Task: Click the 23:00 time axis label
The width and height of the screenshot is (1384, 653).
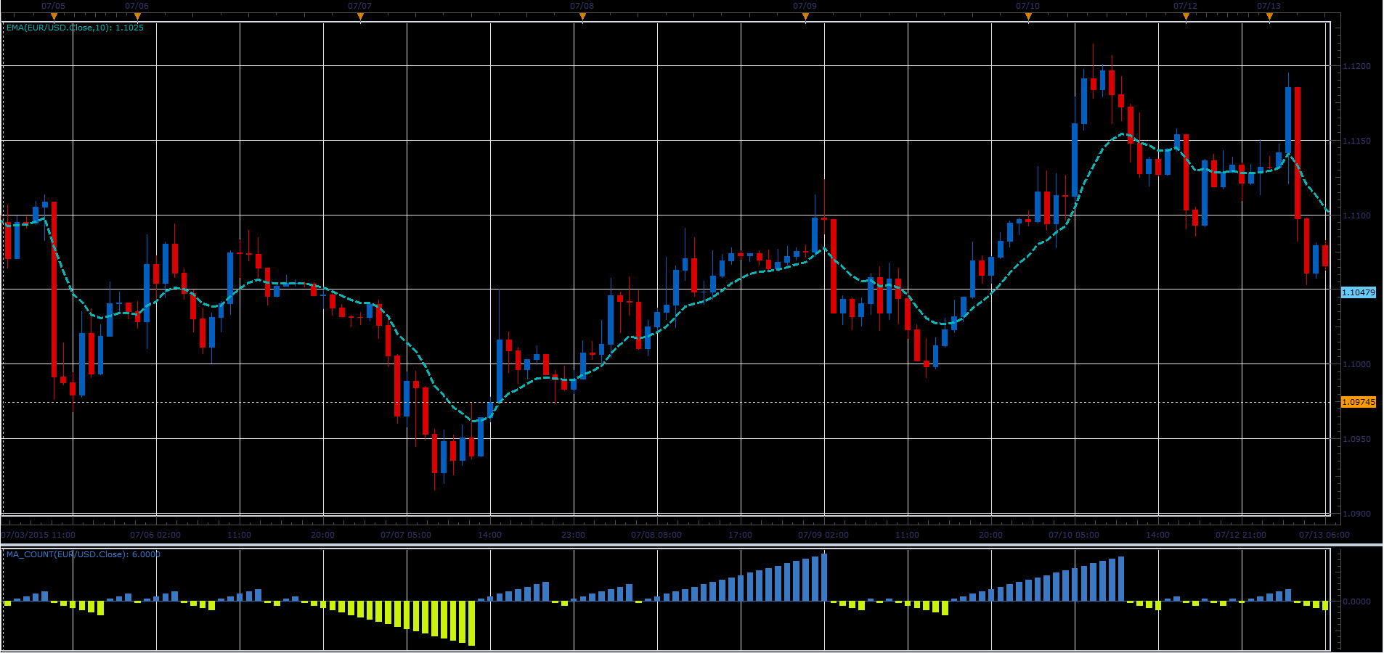Action: [573, 535]
